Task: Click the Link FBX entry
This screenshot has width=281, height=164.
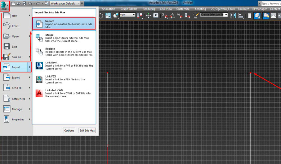Action: coord(64,79)
